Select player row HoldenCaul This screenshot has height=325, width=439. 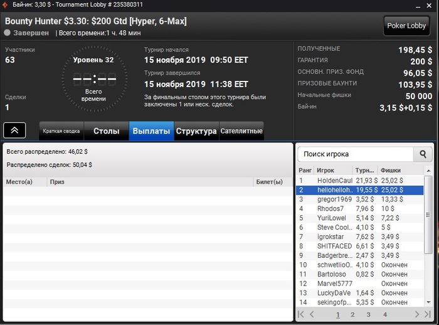(360, 181)
